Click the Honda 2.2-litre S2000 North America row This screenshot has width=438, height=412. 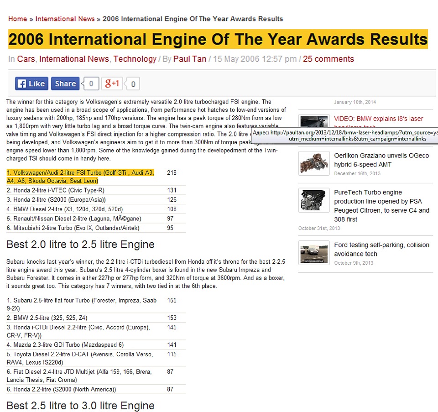pyautogui.click(x=96, y=389)
